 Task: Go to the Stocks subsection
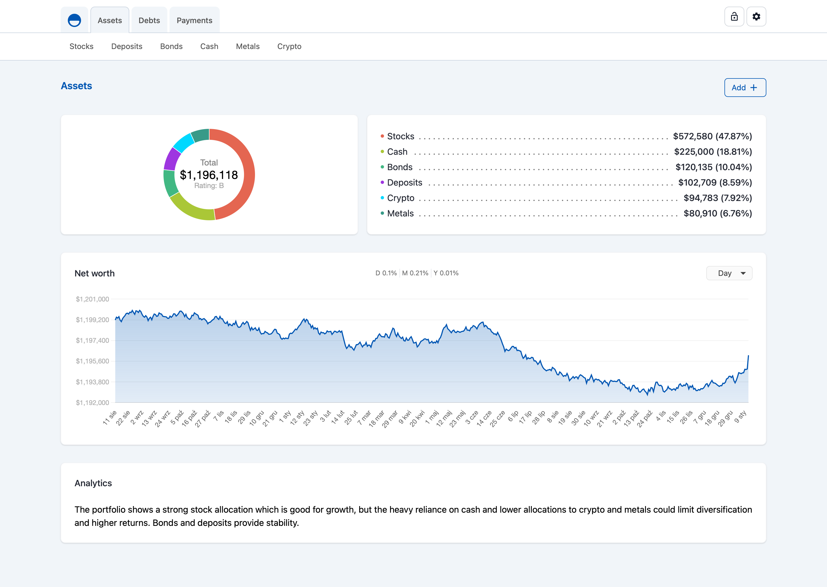(81, 46)
